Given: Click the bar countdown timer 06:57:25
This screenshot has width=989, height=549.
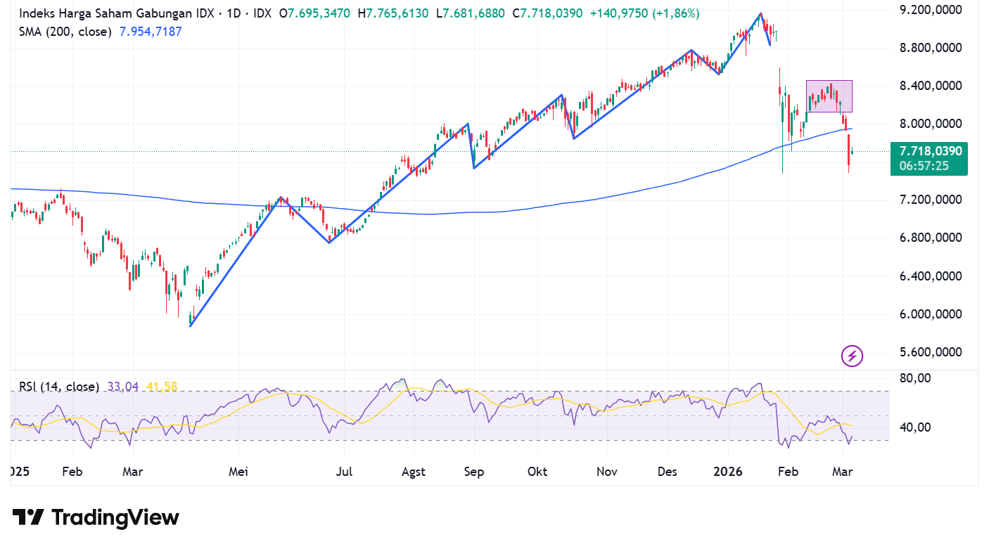Looking at the screenshot, I should pyautogui.click(x=928, y=167).
